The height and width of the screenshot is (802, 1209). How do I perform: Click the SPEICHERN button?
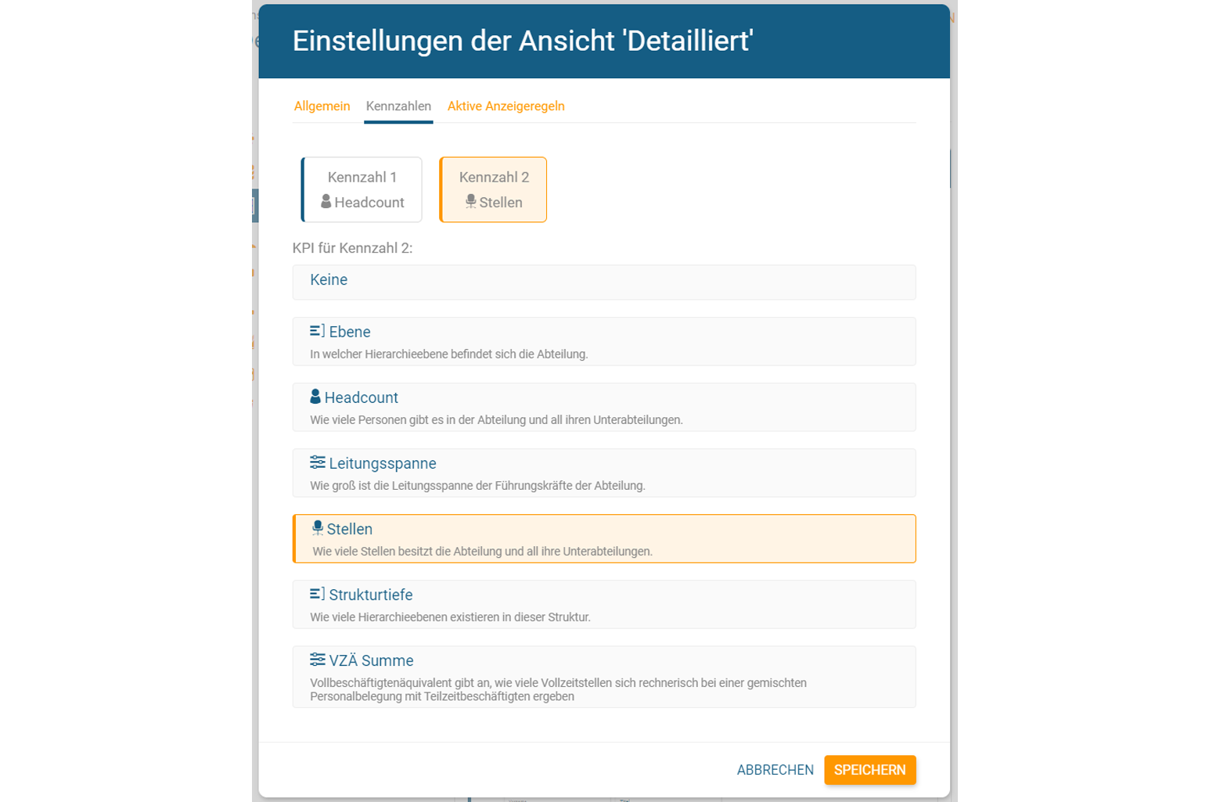tap(869, 770)
